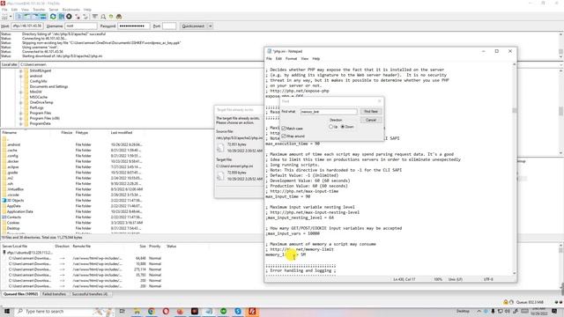Open the Windows Start menu
Screen dimensions: 564x317
coord(7,311)
